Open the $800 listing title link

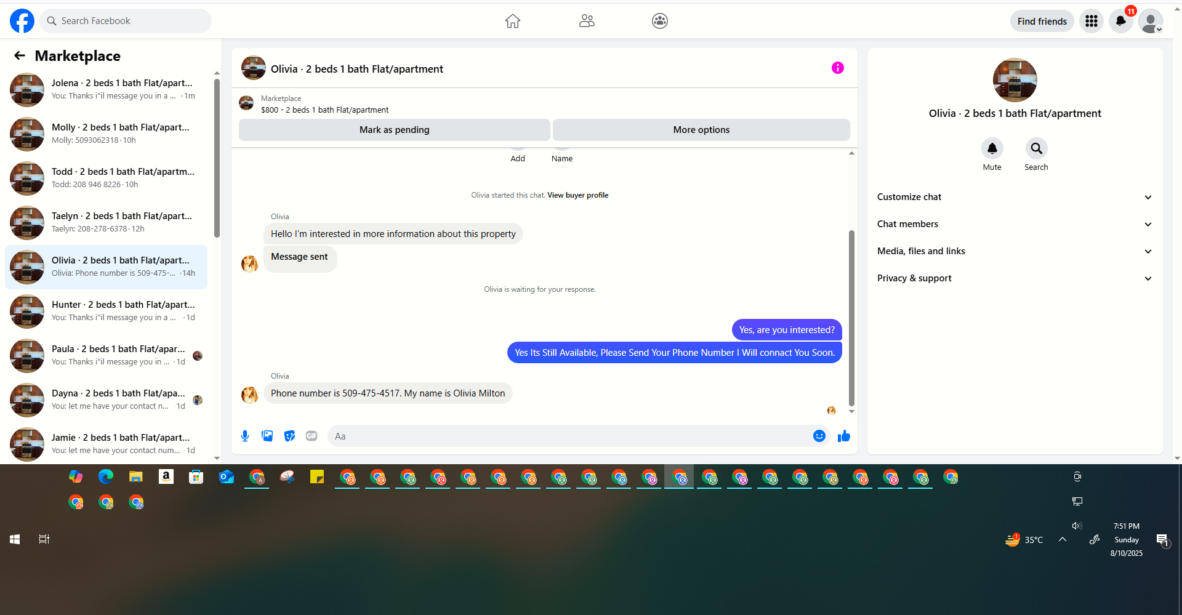coord(324,110)
